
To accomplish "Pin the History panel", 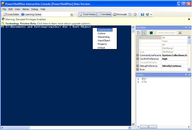I will click(186, 75).
